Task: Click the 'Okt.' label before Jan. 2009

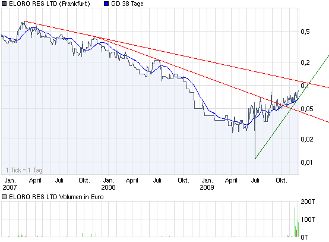Action: [184, 180]
